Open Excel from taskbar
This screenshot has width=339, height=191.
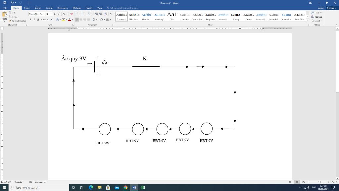click(x=143, y=188)
